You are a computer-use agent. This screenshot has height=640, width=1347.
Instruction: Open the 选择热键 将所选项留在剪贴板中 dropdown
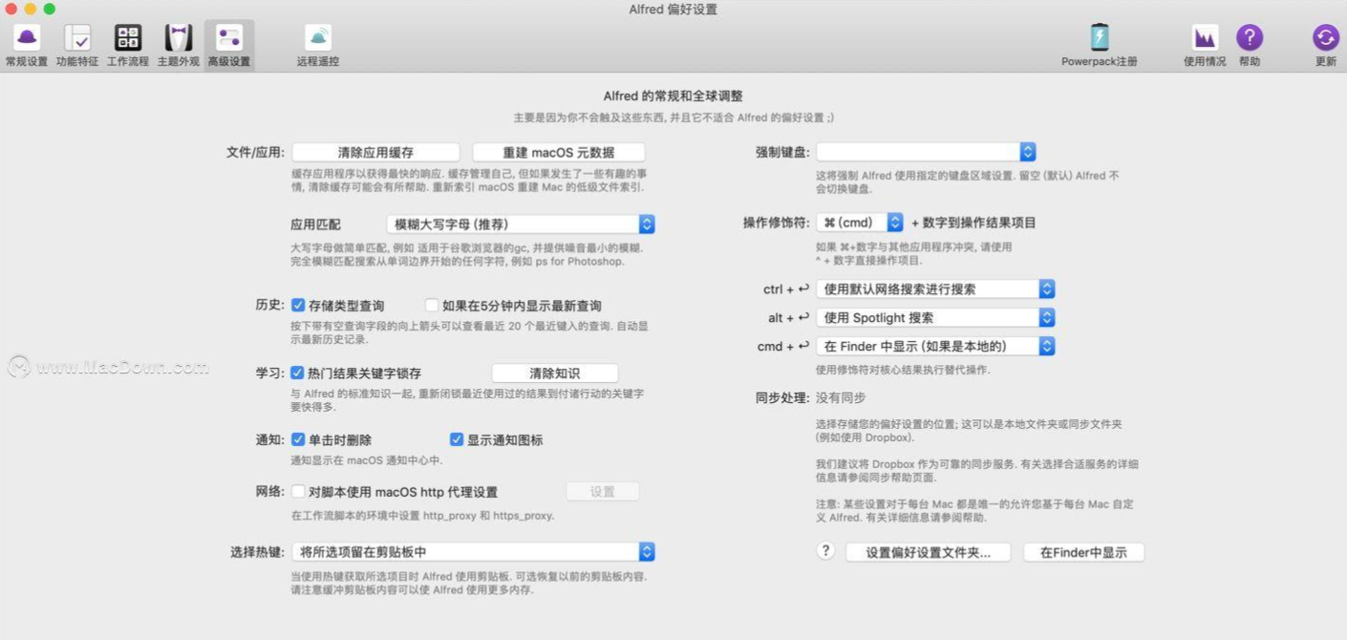click(x=473, y=552)
